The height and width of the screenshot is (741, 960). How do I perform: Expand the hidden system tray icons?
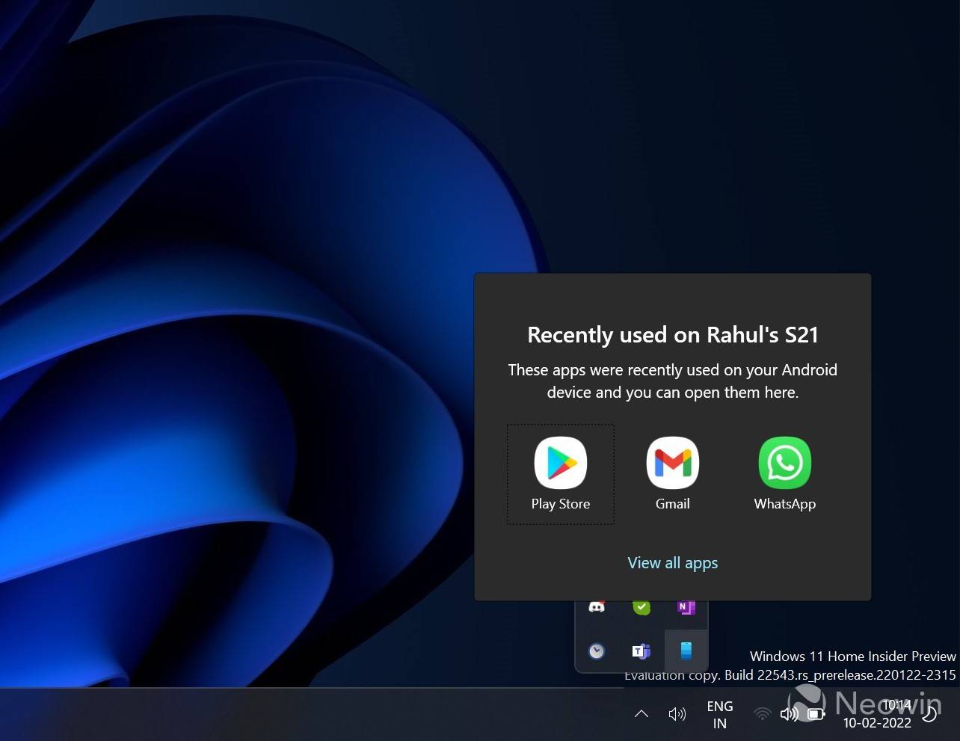[641, 713]
